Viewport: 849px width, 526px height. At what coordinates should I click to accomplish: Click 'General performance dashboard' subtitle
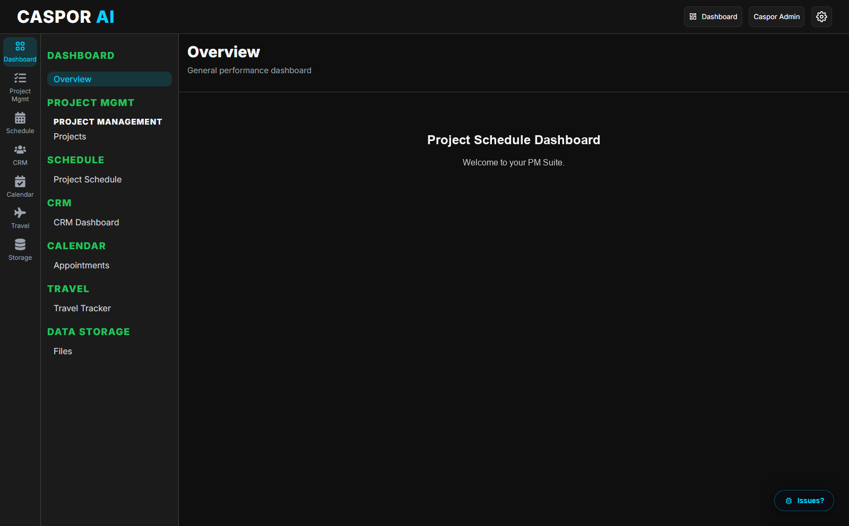(249, 71)
